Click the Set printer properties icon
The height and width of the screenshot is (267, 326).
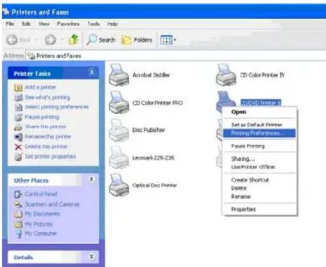tap(18, 157)
